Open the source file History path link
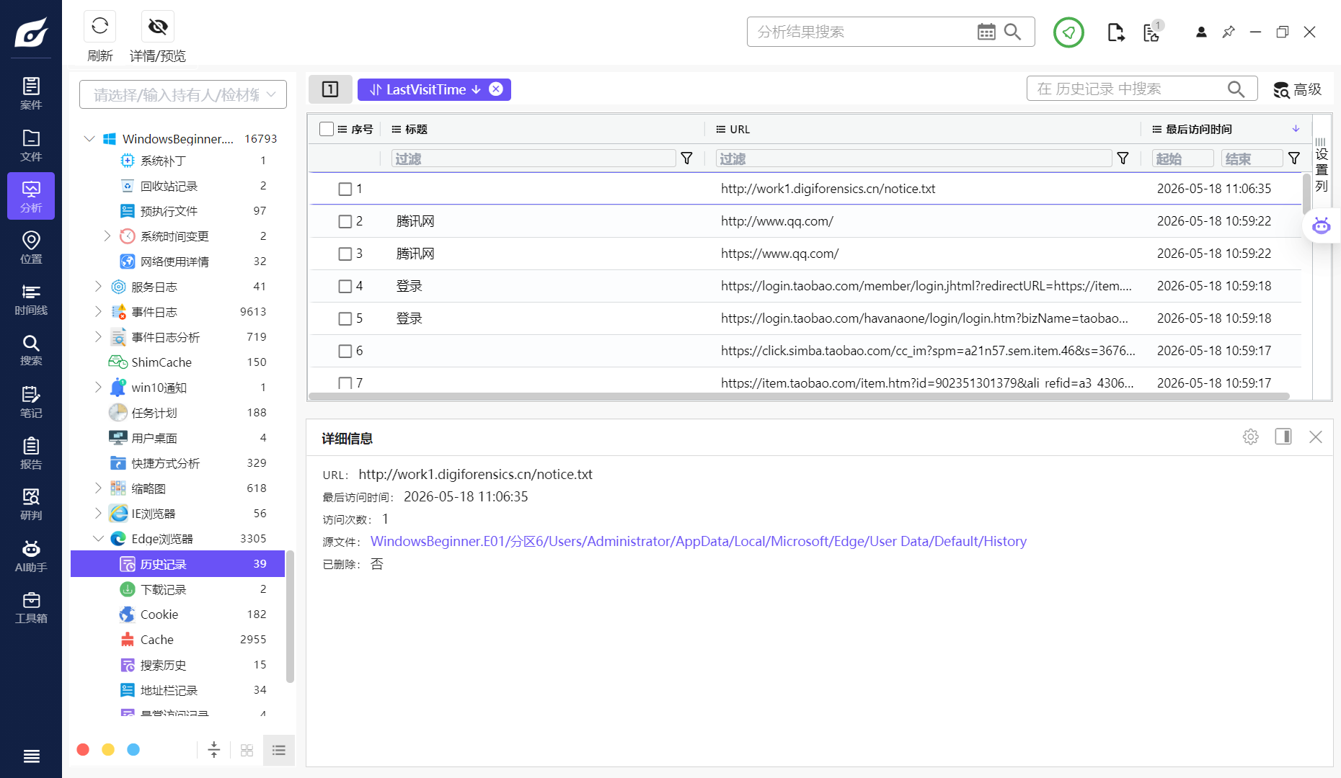The height and width of the screenshot is (778, 1341). click(698, 541)
